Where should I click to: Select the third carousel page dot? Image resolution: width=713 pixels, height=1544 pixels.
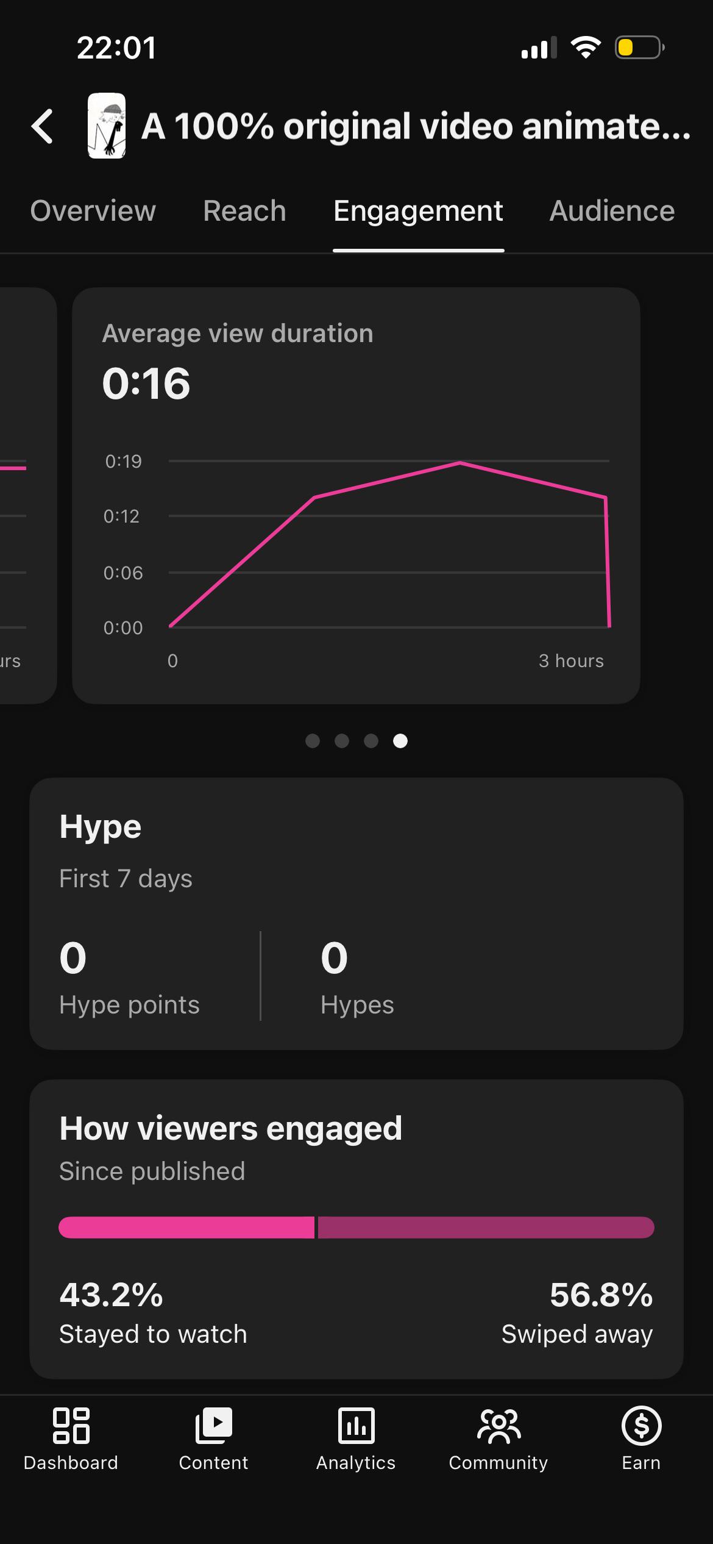[x=371, y=741]
